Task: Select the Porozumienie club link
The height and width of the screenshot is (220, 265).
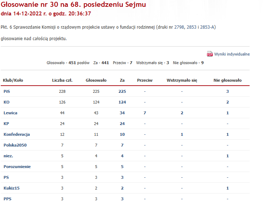Action: 17,167
